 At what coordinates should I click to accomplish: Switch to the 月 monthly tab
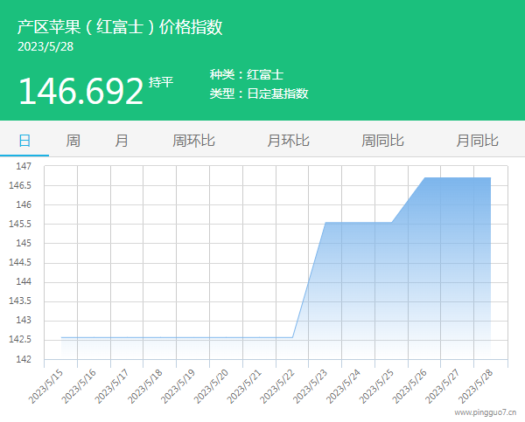tap(122, 141)
